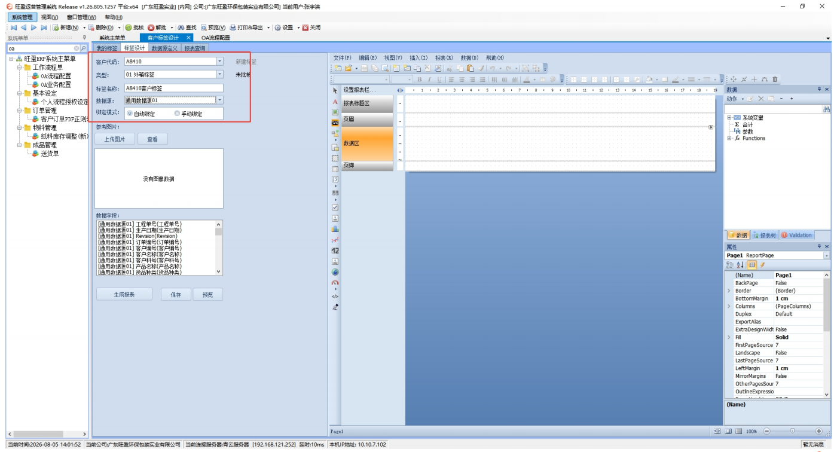Select the digital 12 object tool

point(335,251)
